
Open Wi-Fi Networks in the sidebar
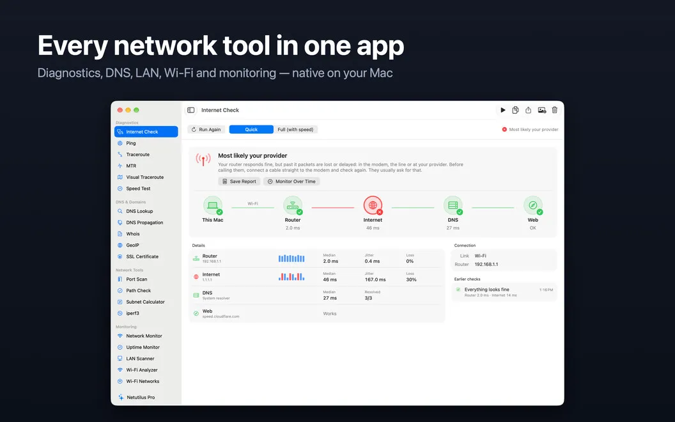146,382
